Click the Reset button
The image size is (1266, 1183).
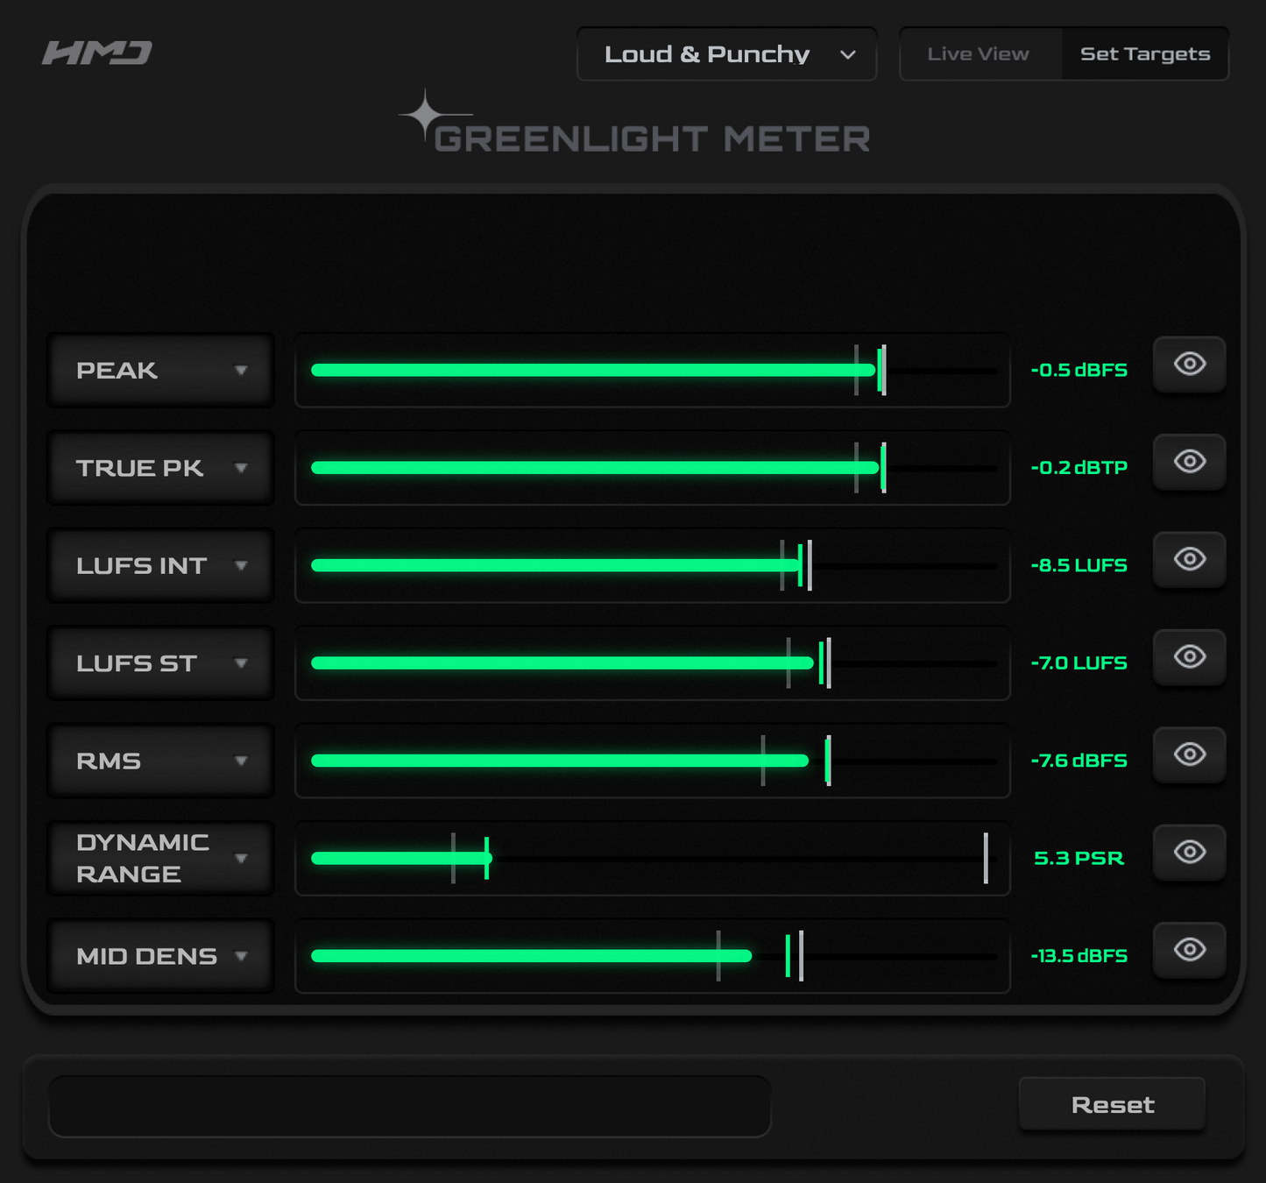[1112, 1104]
